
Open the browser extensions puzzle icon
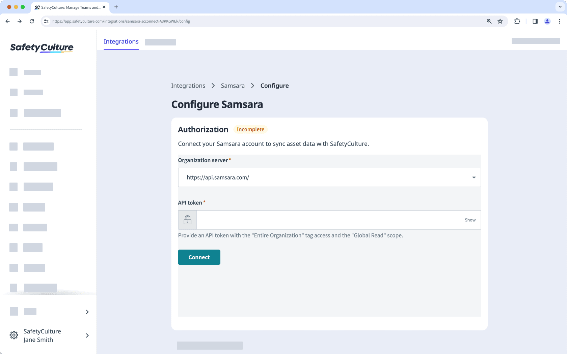click(517, 21)
